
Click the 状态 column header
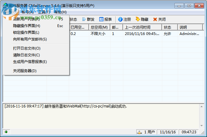pyautogui.click(x=170, y=27)
